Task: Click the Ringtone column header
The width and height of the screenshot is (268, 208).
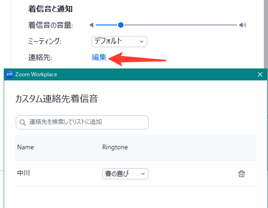Action: tap(115, 147)
